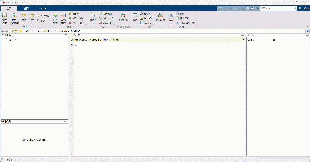
Task: Click the 导入数据 (Import Data) icon
Action: tap(55, 15)
